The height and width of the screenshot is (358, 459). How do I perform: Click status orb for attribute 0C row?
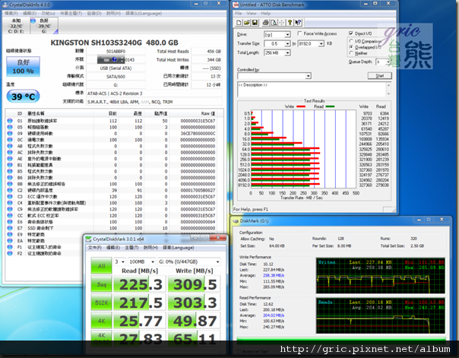10,140
